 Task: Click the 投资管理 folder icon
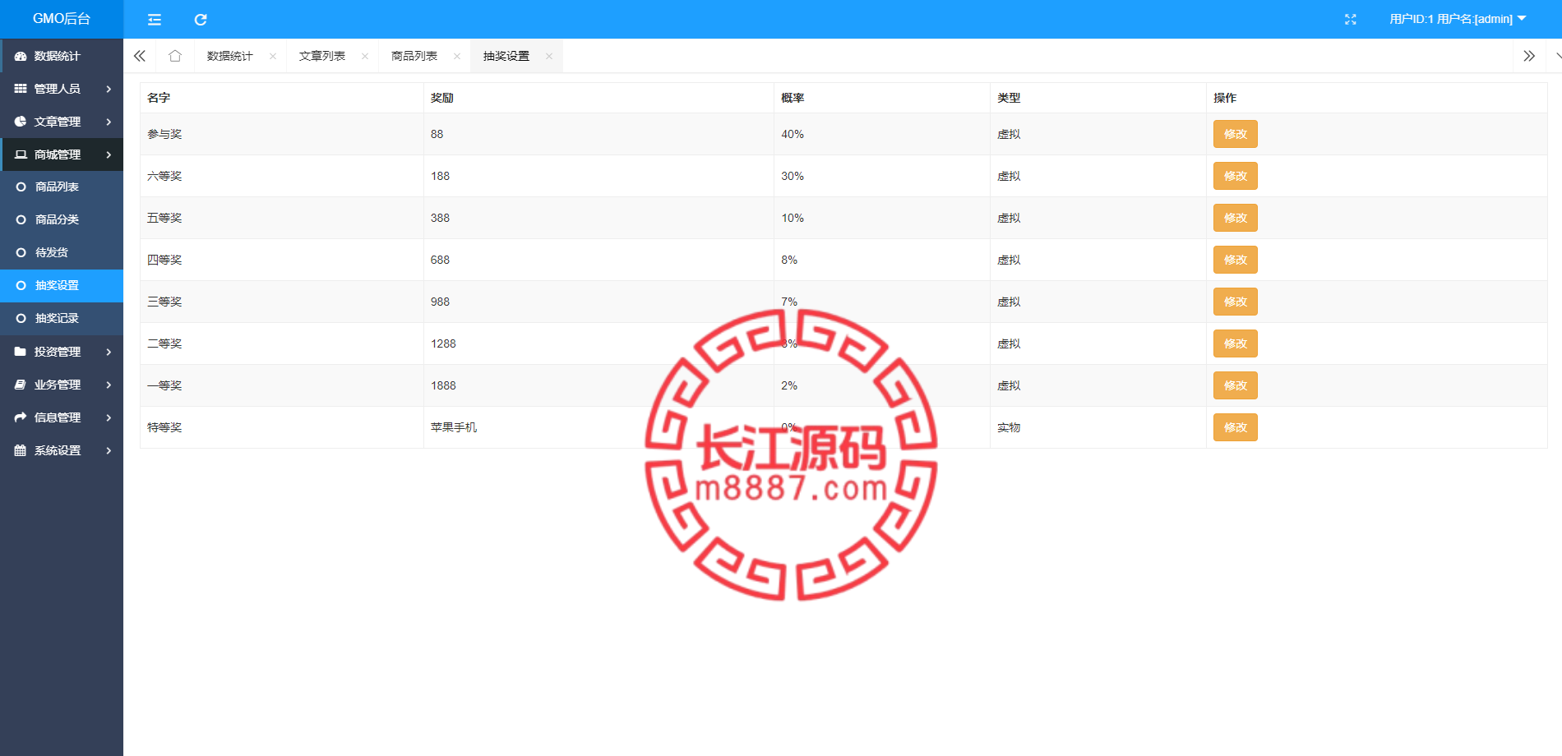pos(21,352)
